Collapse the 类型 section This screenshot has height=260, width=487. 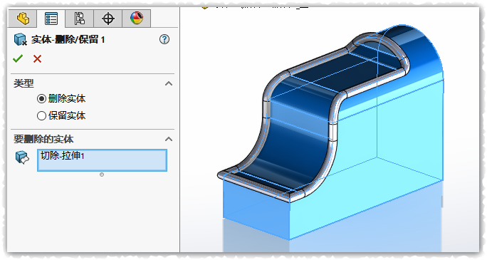click(169, 83)
